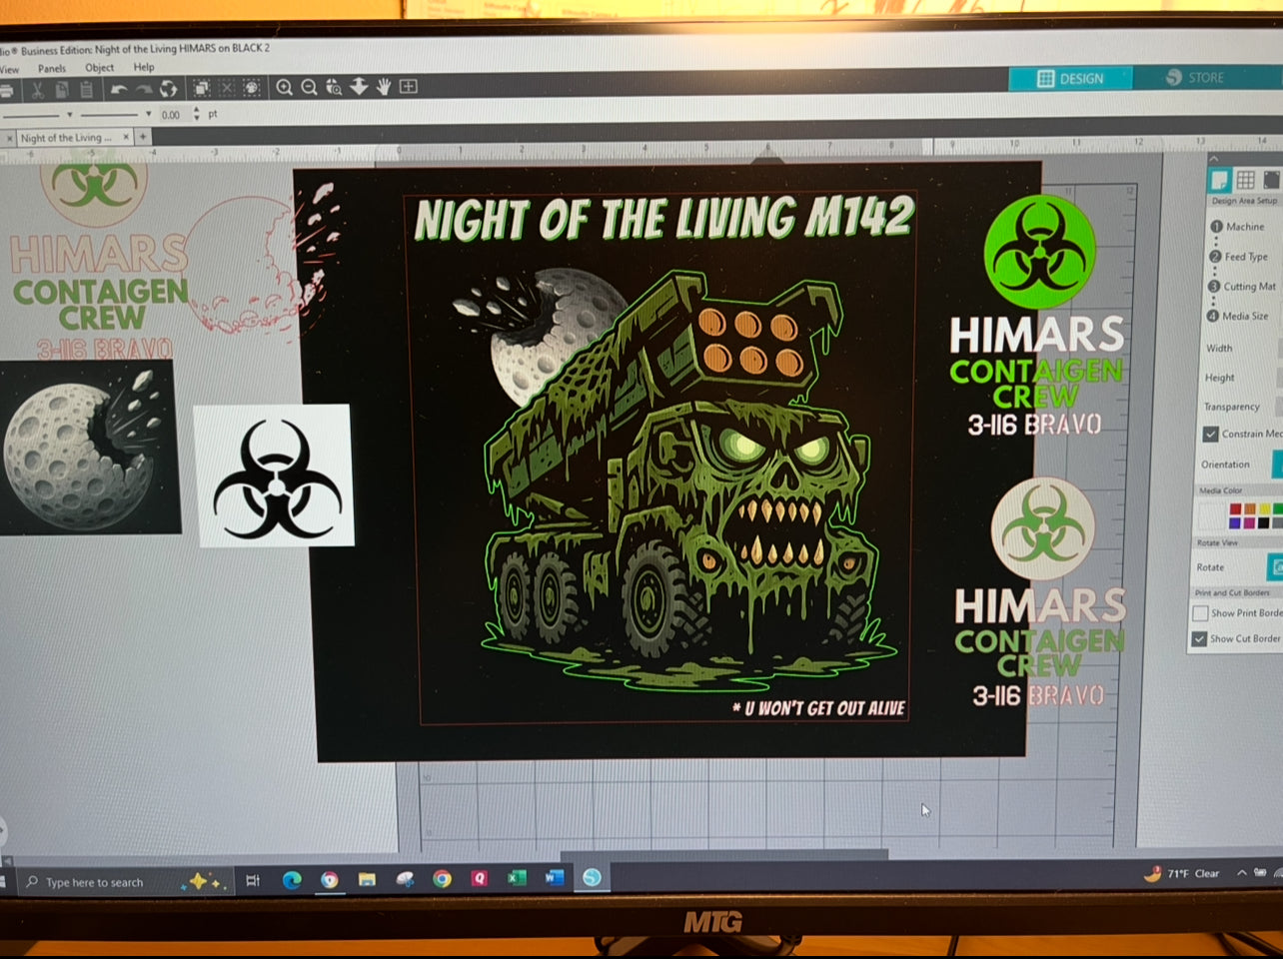This screenshot has width=1283, height=959.
Task: Click the DESIGN button
Action: (1070, 79)
